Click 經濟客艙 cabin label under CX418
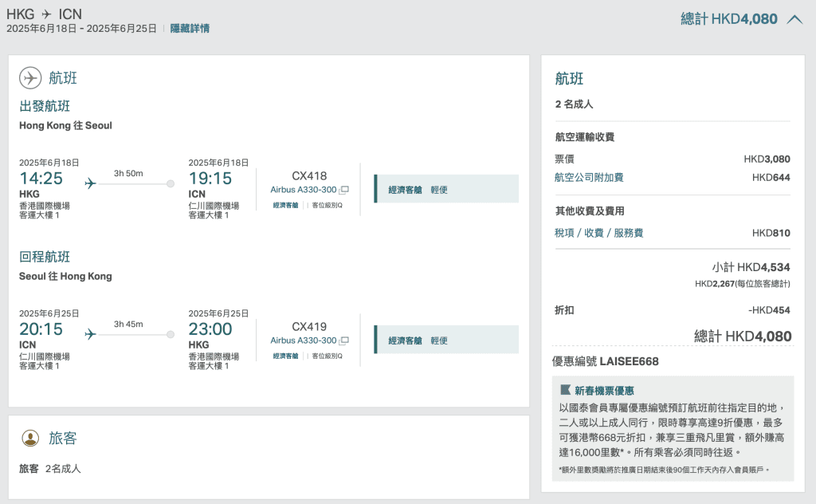Image resolution: width=816 pixels, height=504 pixels. (x=285, y=205)
